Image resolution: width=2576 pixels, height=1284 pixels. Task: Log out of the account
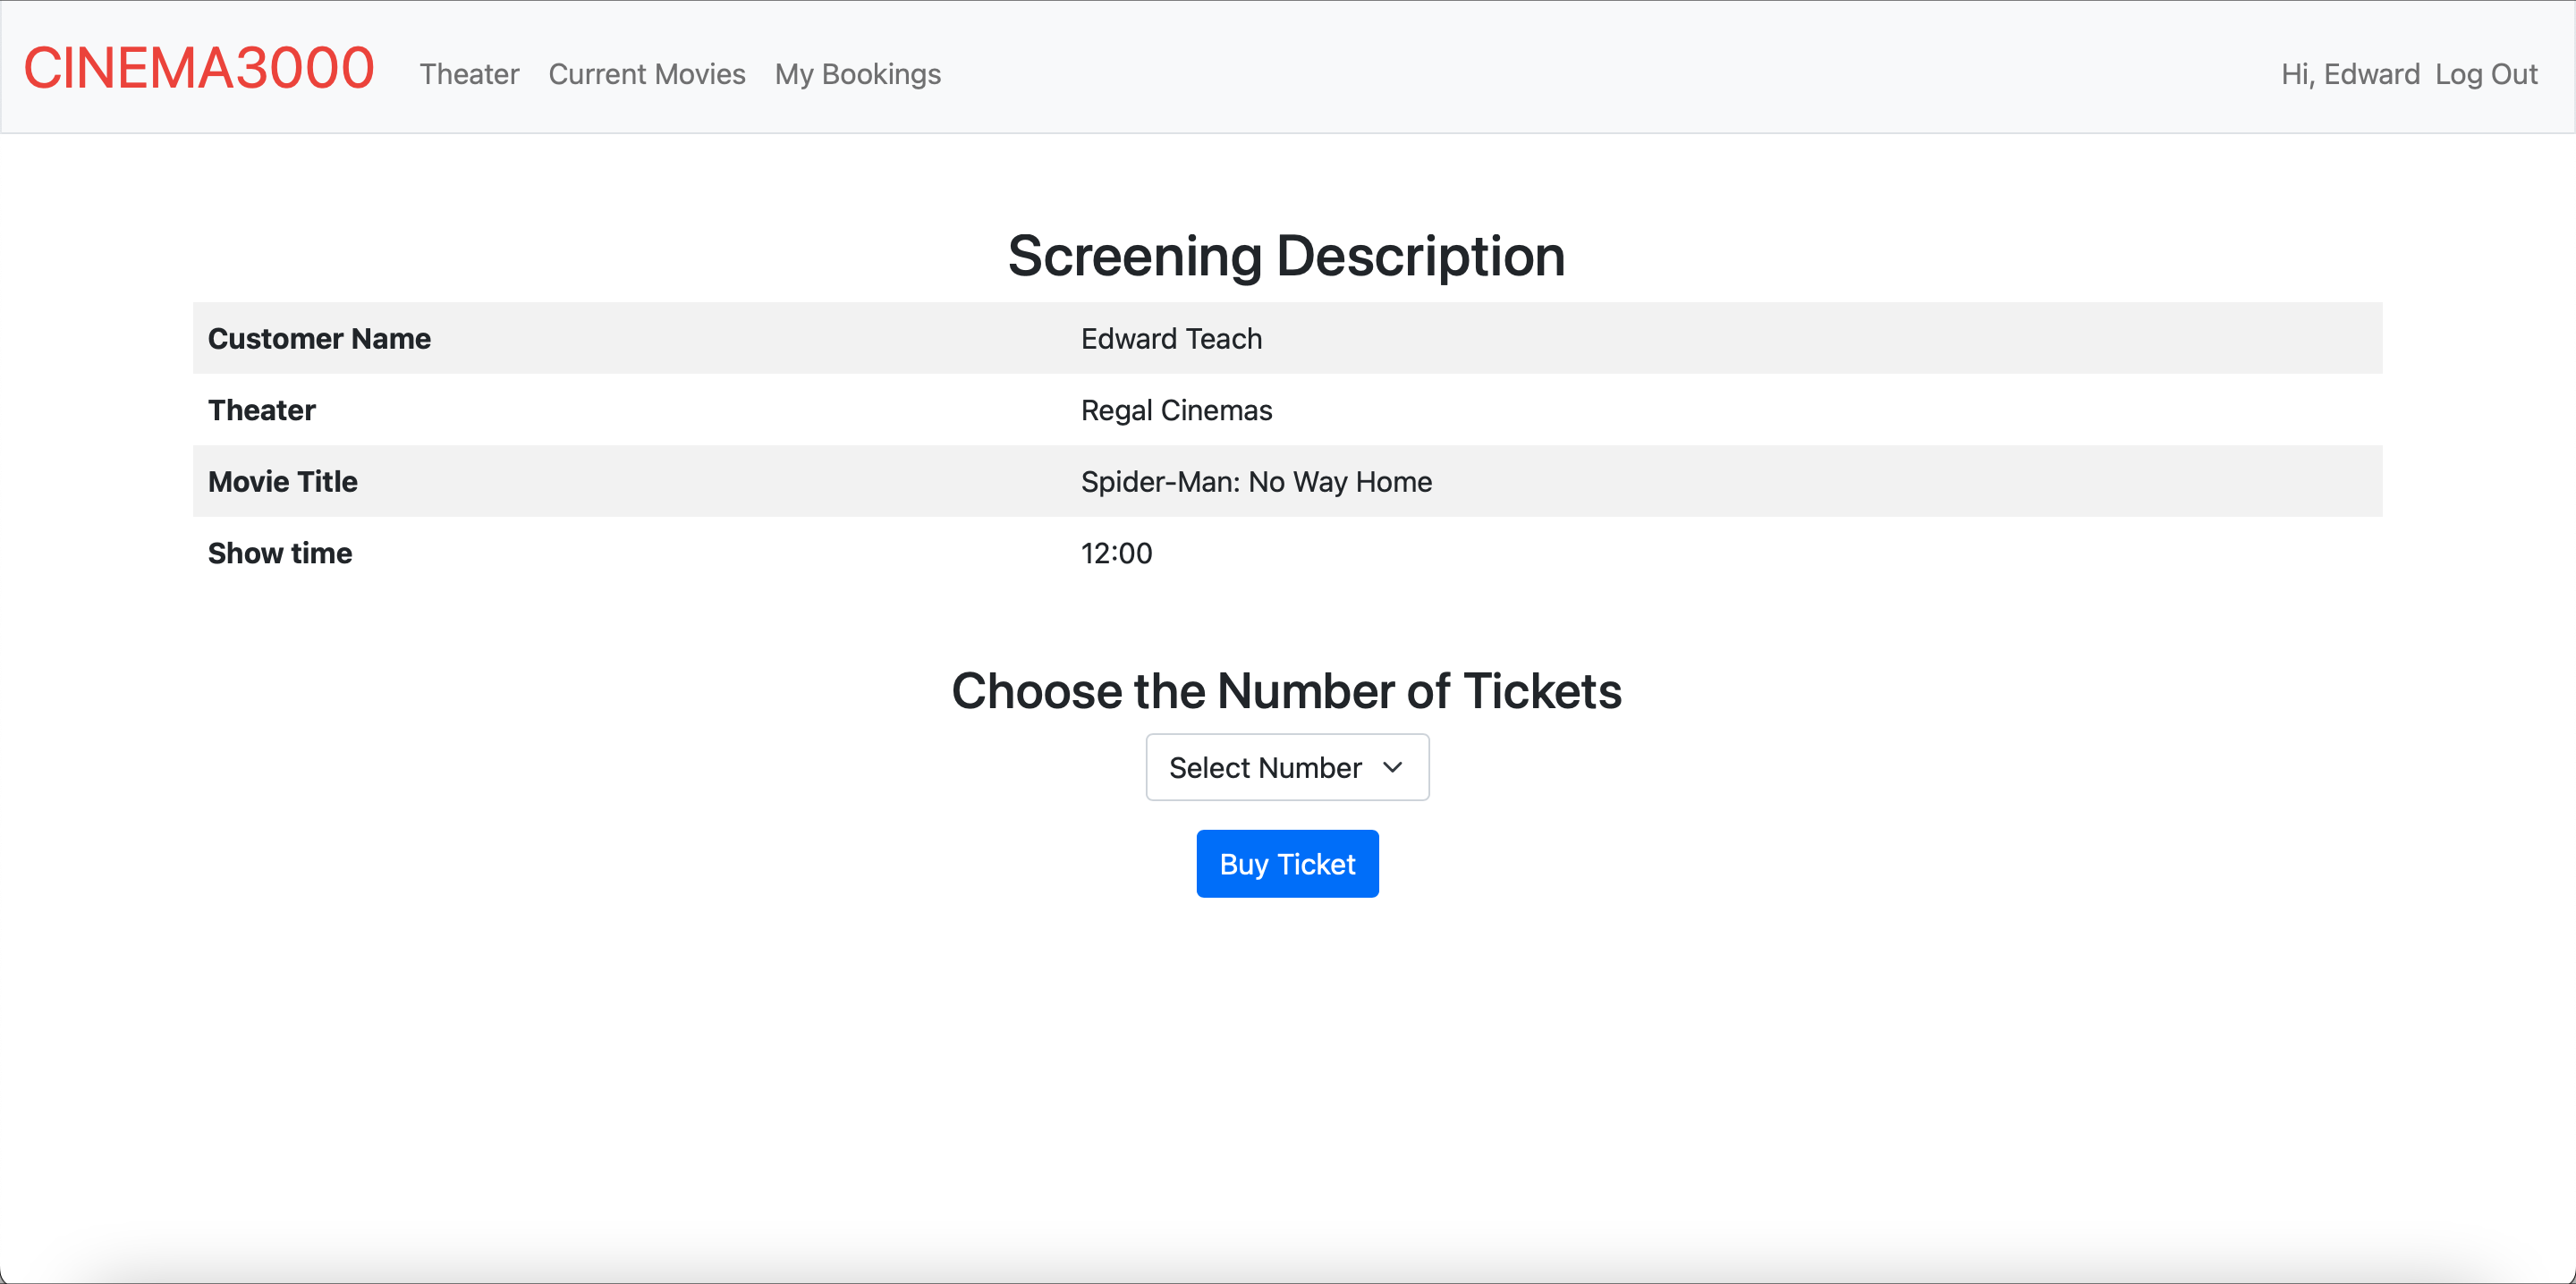[x=2485, y=74]
